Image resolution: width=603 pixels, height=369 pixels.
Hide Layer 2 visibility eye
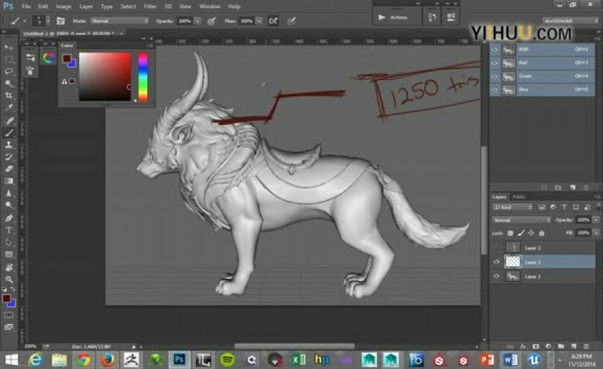(496, 262)
